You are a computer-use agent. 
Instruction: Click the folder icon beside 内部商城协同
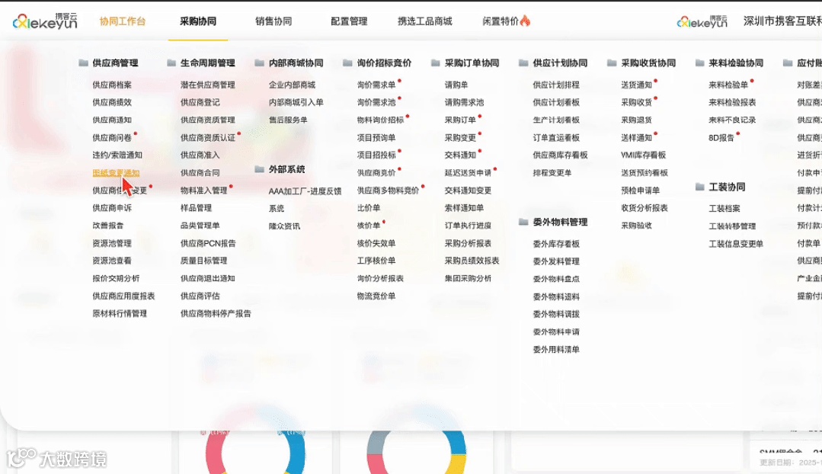point(260,62)
